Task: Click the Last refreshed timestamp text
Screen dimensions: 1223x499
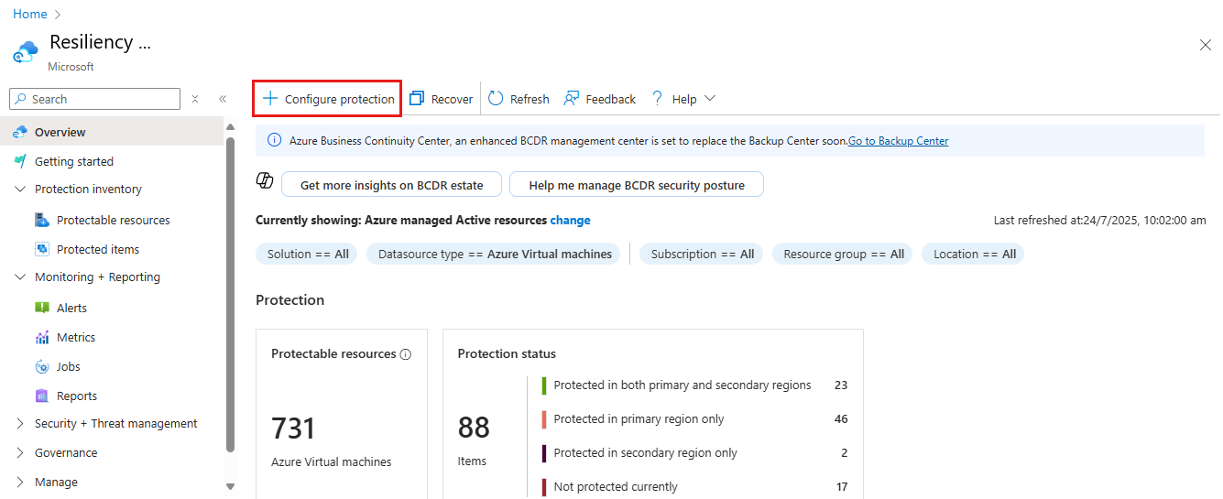Action: coord(1100,221)
